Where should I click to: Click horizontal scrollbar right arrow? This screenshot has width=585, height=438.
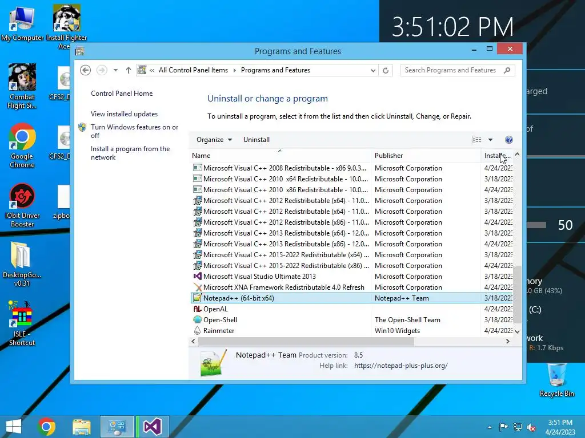[507, 341]
